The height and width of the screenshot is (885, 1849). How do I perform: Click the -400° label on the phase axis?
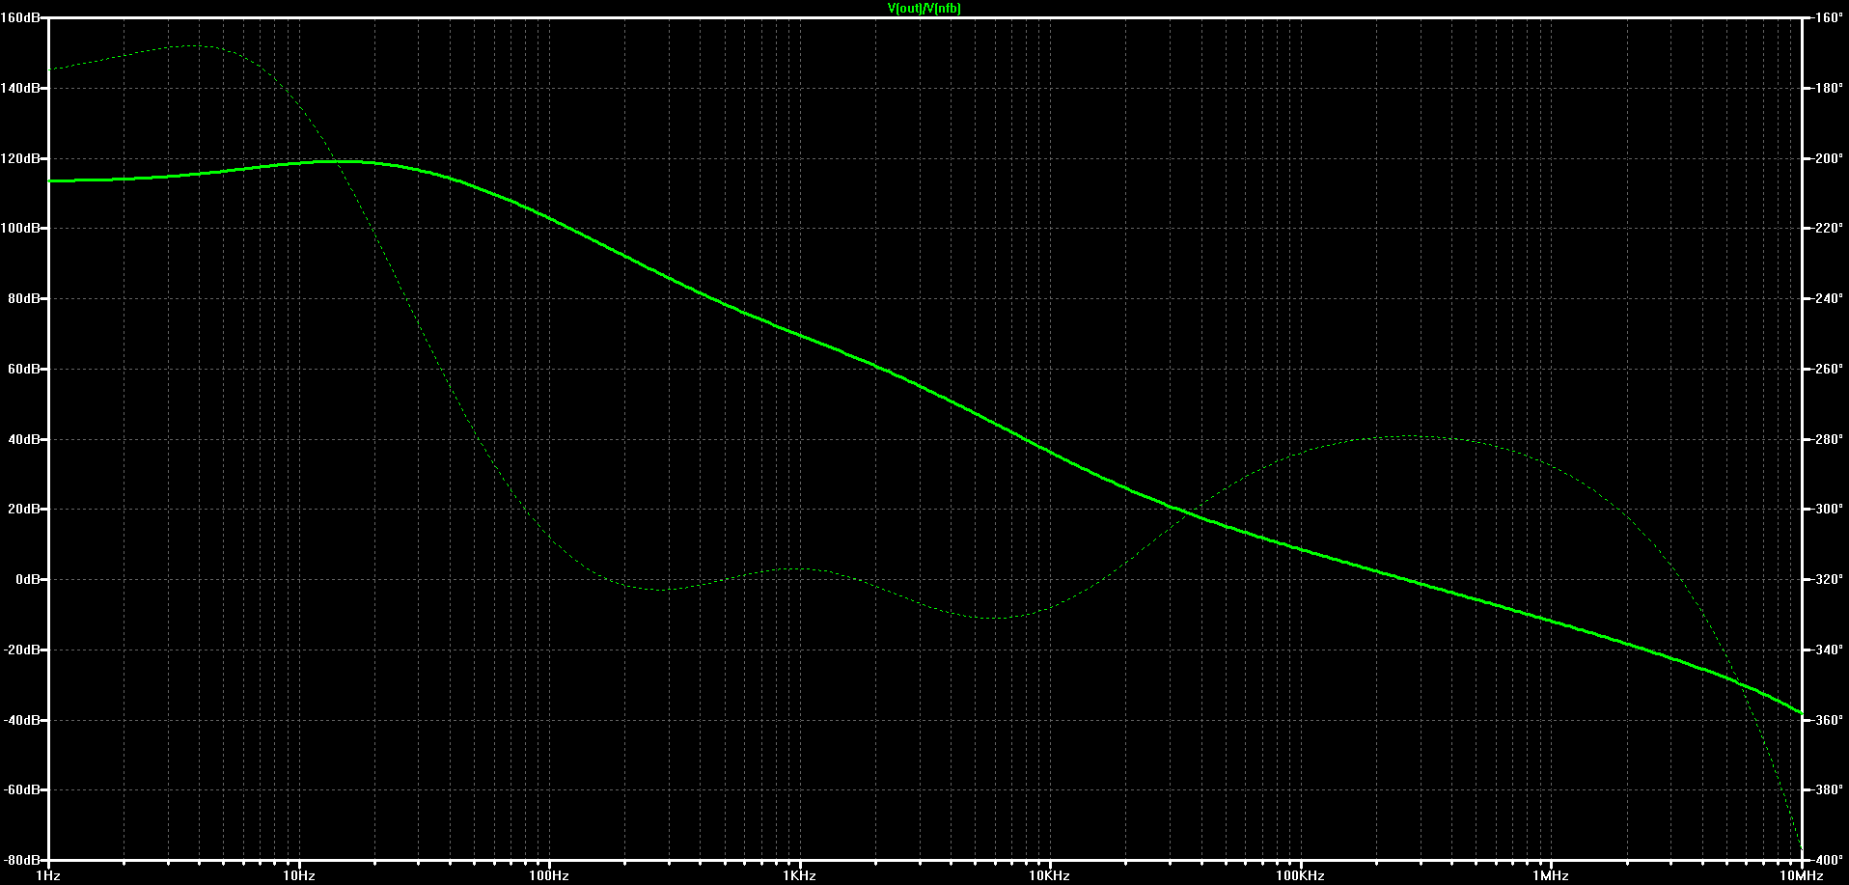tap(1827, 859)
